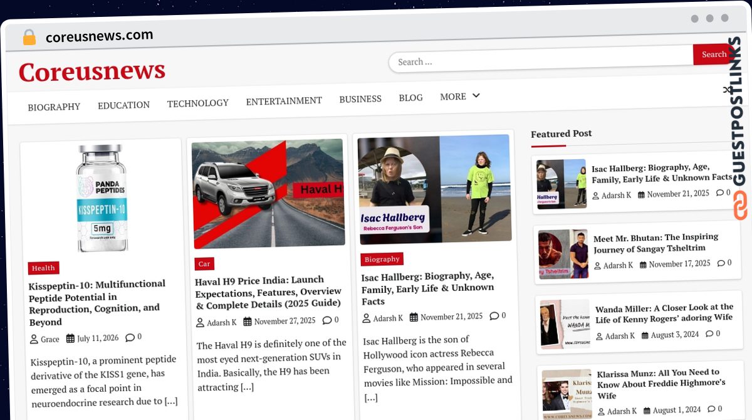
Task: Open the main Isac Hallberg Biography article title
Action: (x=428, y=288)
